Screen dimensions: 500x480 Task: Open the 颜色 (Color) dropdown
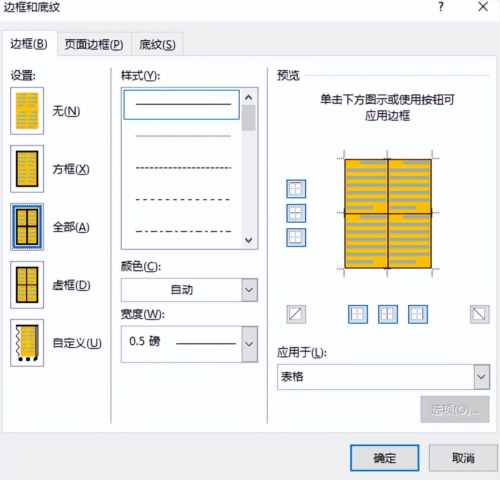[250, 290]
